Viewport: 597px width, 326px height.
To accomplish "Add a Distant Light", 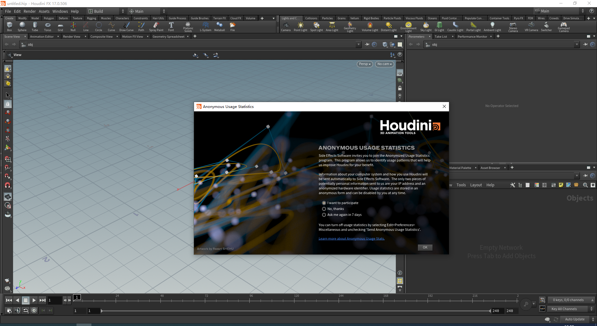I will (x=389, y=27).
